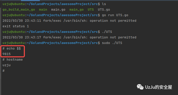Click the blue active tab underline at top

click(30, 1)
